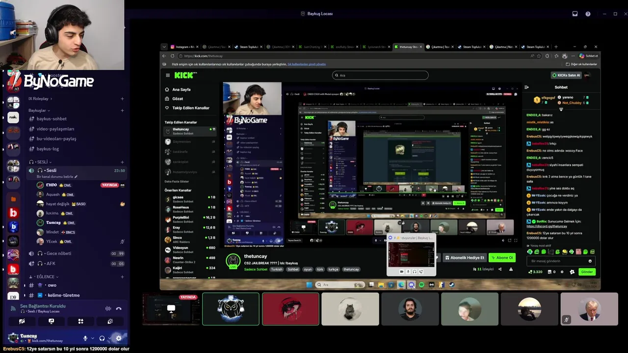628x353 pixels.
Task: Disconnect from voice with the hang-up icon
Action: point(118,308)
